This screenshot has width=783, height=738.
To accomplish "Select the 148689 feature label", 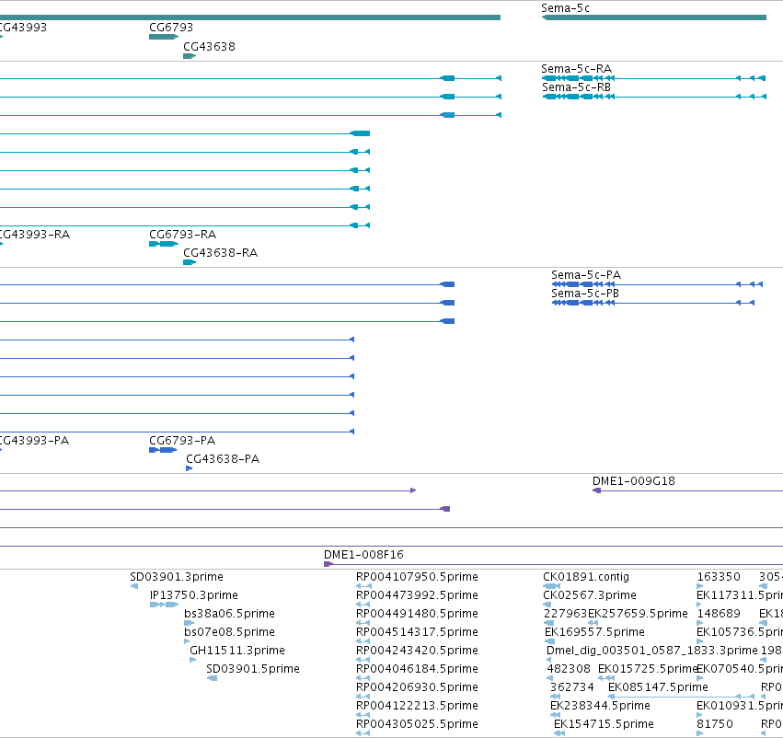I will [x=719, y=614].
